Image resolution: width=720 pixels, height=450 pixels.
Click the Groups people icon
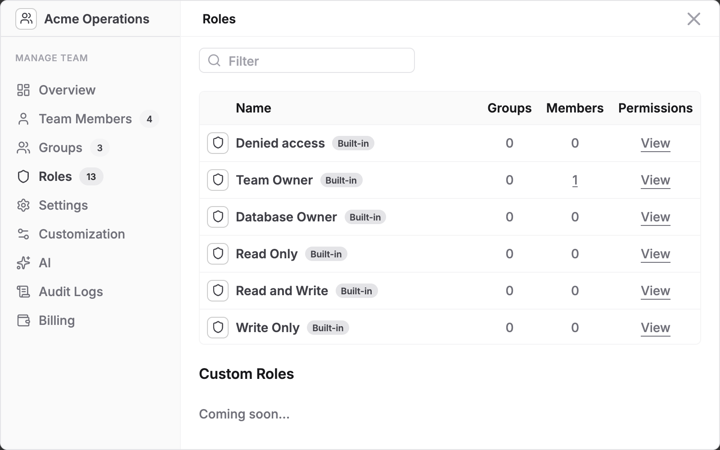[23, 148]
